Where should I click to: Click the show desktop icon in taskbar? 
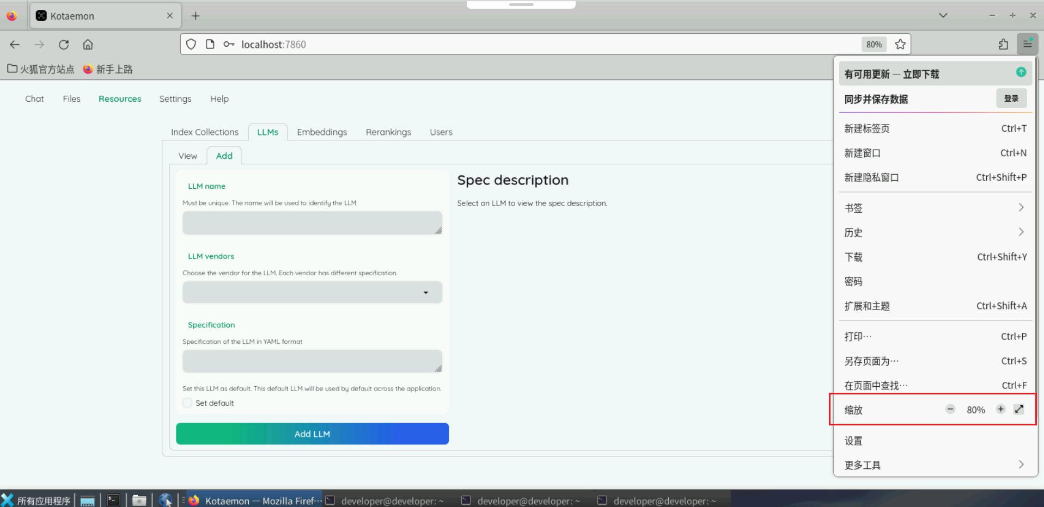click(x=88, y=500)
